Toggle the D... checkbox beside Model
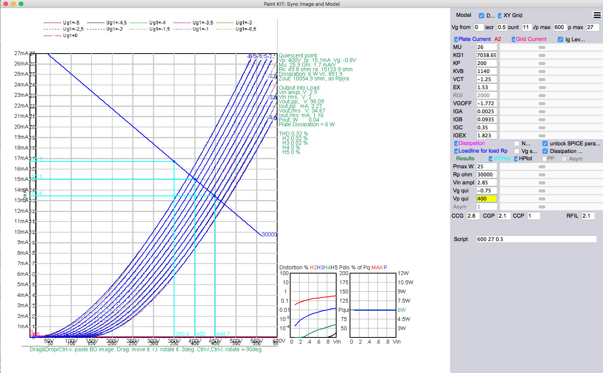Viewport: 603px width, 373px height. [481, 16]
